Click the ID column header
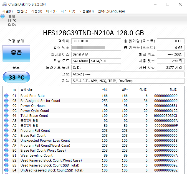The height and width of the screenshot is (174, 187). pos(14,90)
